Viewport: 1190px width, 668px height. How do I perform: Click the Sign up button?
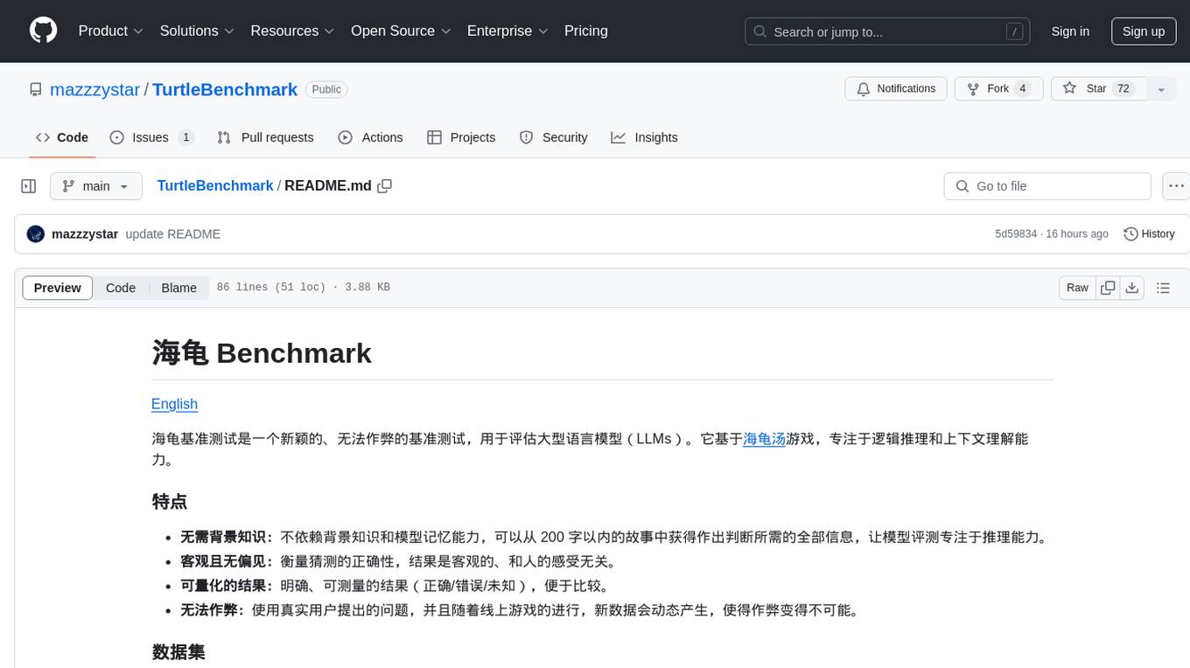point(1143,31)
